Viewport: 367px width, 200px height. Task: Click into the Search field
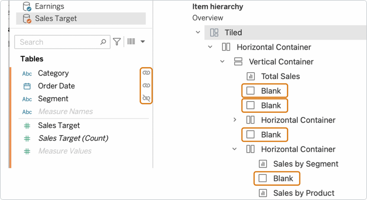click(x=62, y=42)
